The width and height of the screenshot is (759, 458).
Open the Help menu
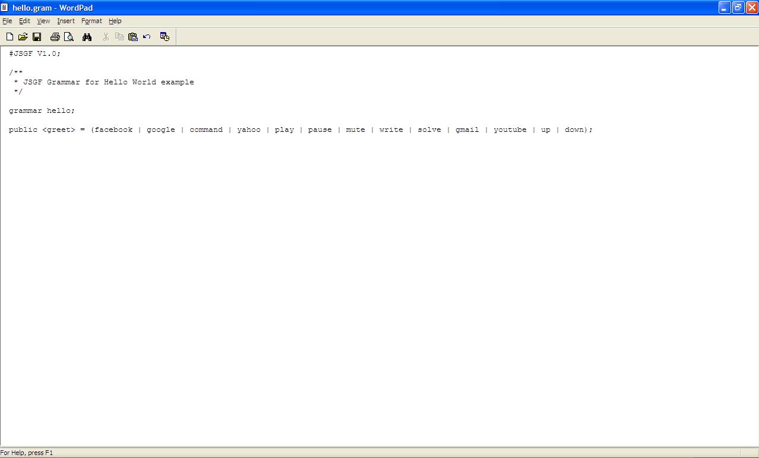(115, 21)
